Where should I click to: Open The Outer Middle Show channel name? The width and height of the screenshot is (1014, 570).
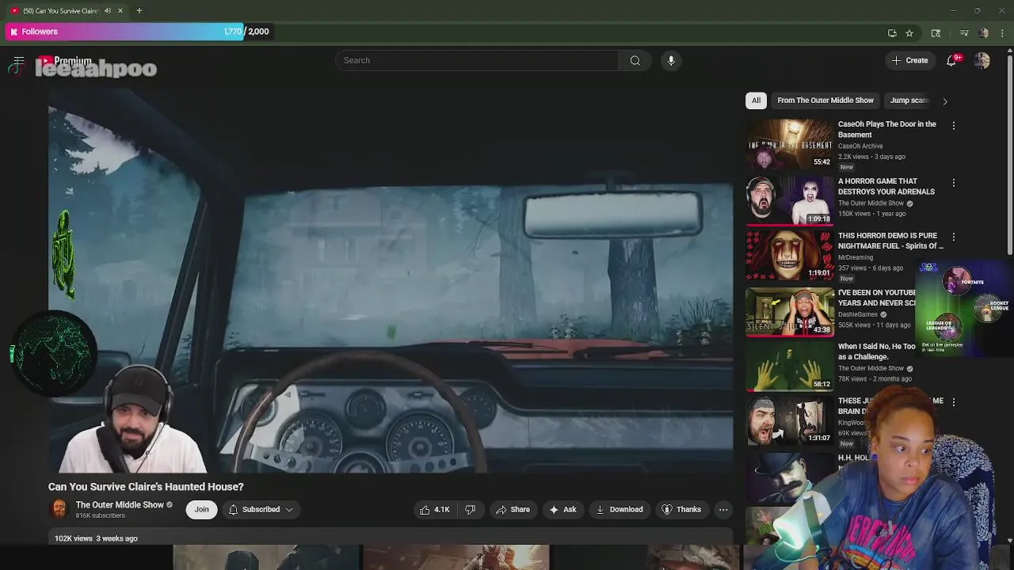(120, 505)
